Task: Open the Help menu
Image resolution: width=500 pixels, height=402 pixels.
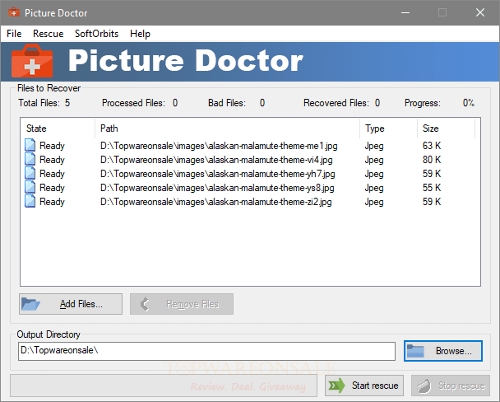Action: [140, 34]
